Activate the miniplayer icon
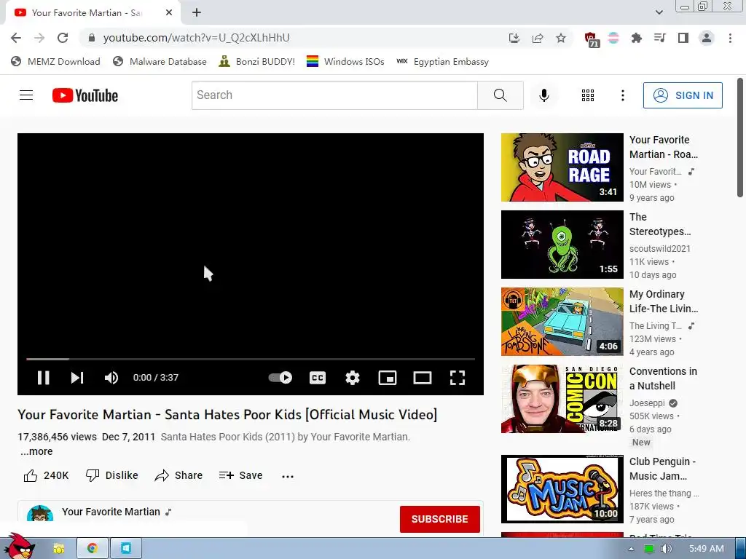Viewport: 746px width, 559px height. tap(388, 378)
